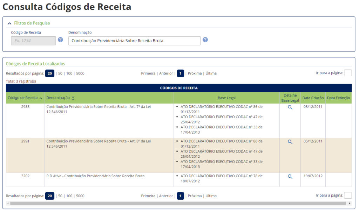This screenshot has height=213, width=359.
Task: Collapse the Filtros de Pesquisa section
Action: (9, 23)
